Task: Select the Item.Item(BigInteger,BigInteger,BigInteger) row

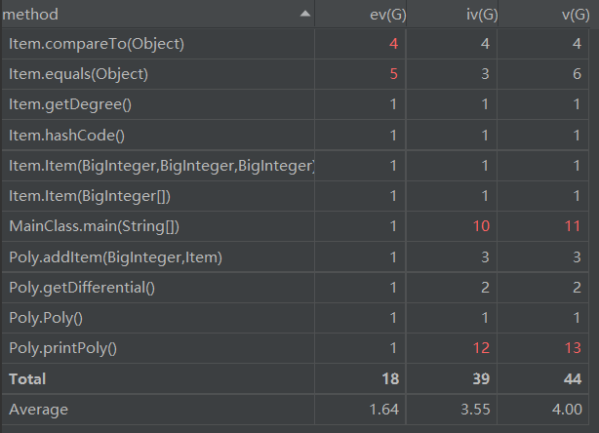Action: (x=295, y=166)
